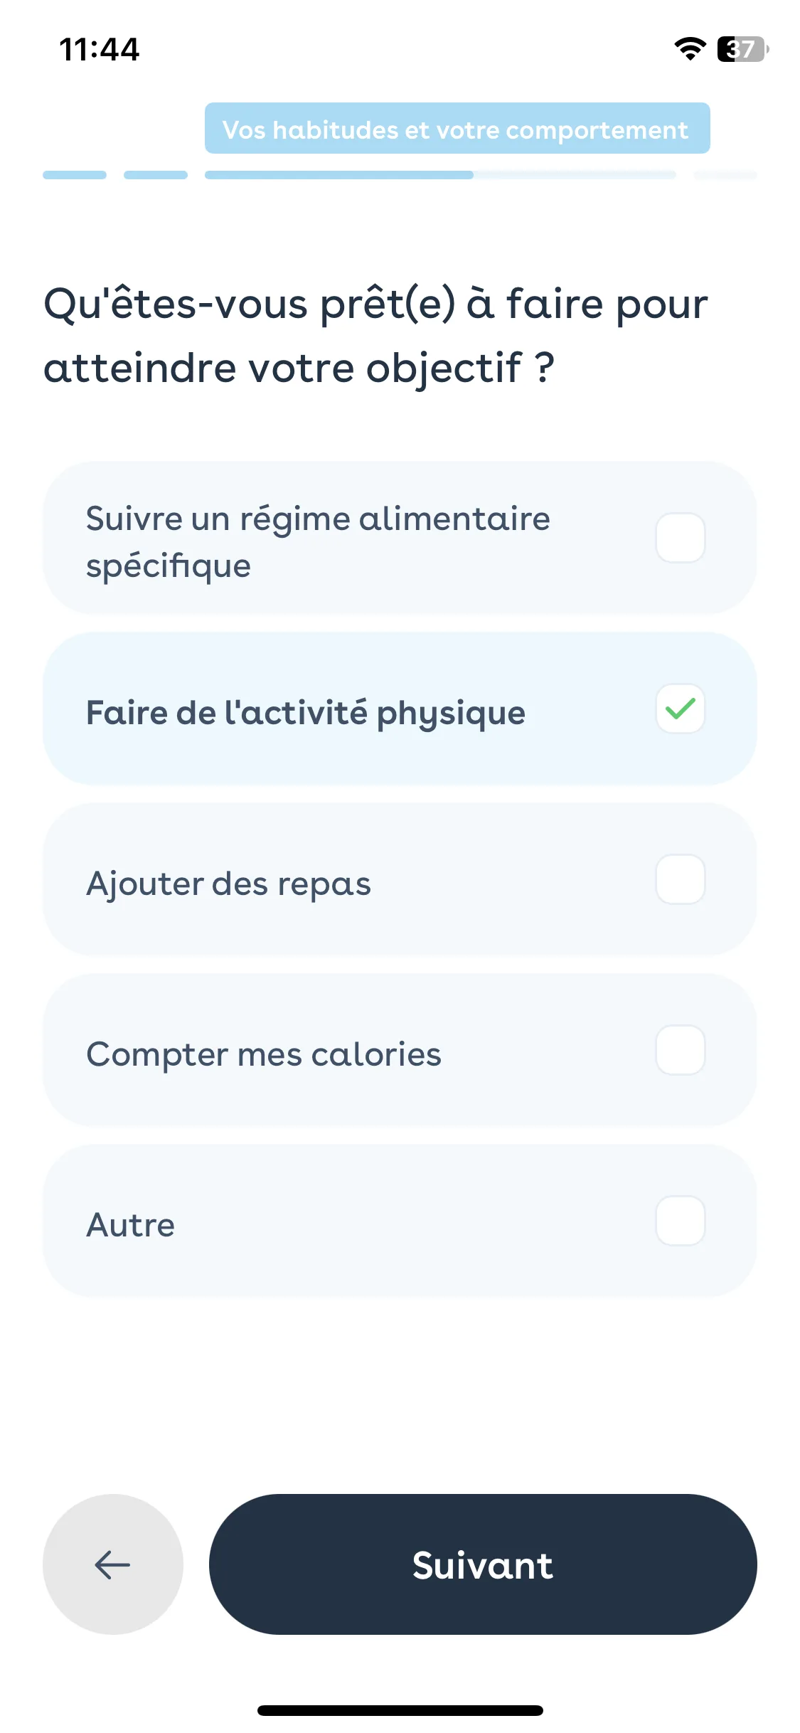800x1733 pixels.
Task: Check the Autre checkbox
Action: point(680,1221)
